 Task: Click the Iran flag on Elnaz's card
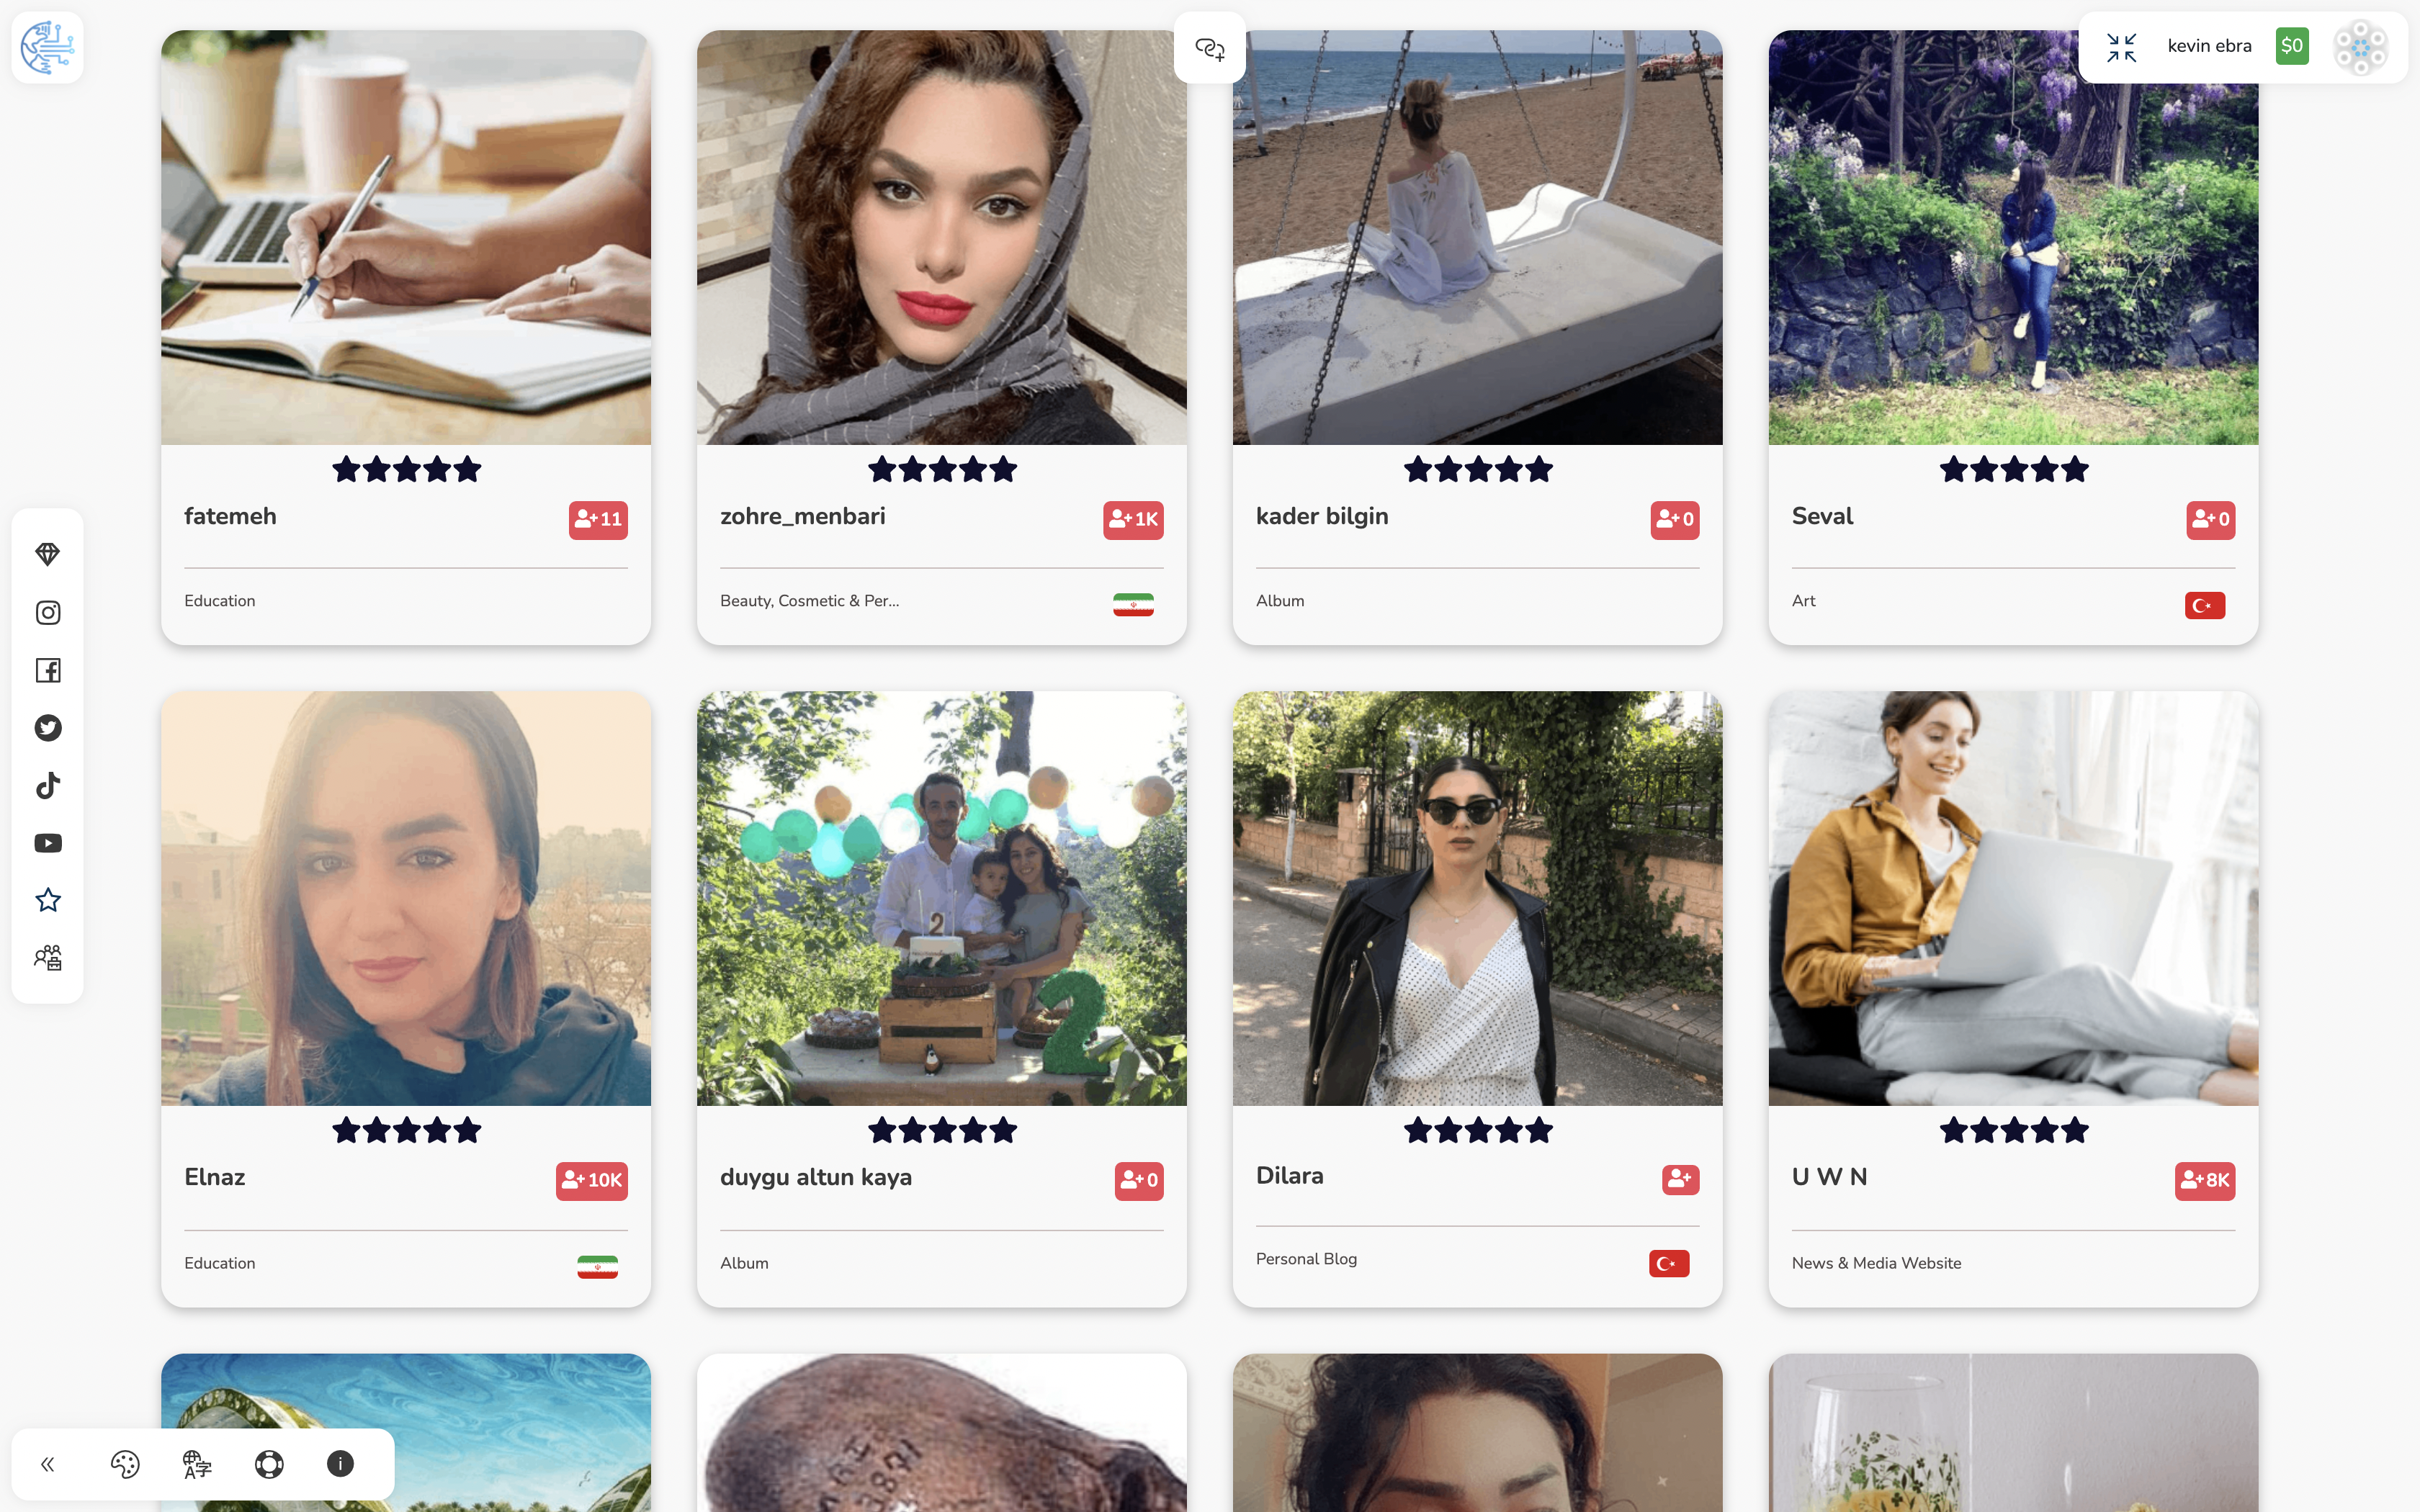click(597, 1266)
